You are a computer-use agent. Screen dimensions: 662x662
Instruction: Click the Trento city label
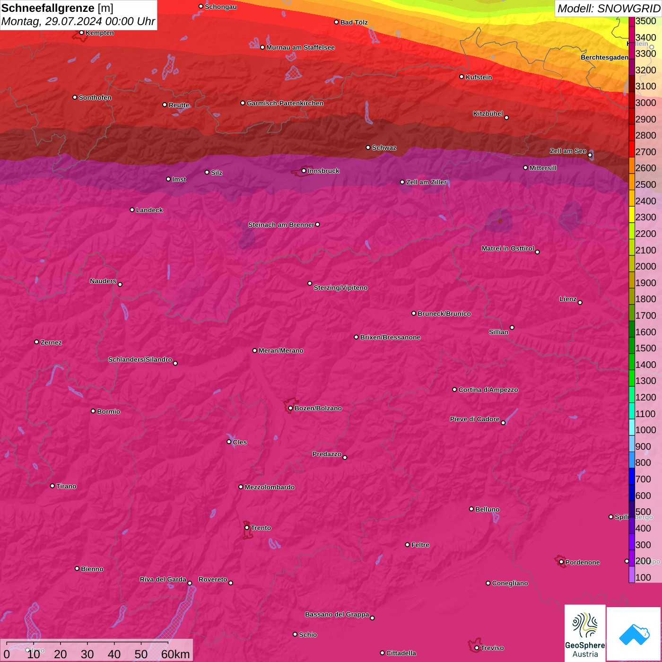click(261, 528)
